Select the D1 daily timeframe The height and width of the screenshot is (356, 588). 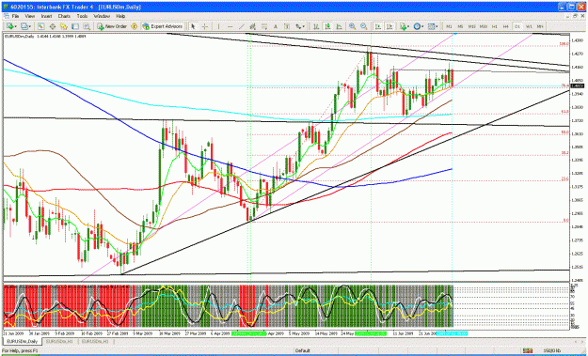click(x=517, y=26)
